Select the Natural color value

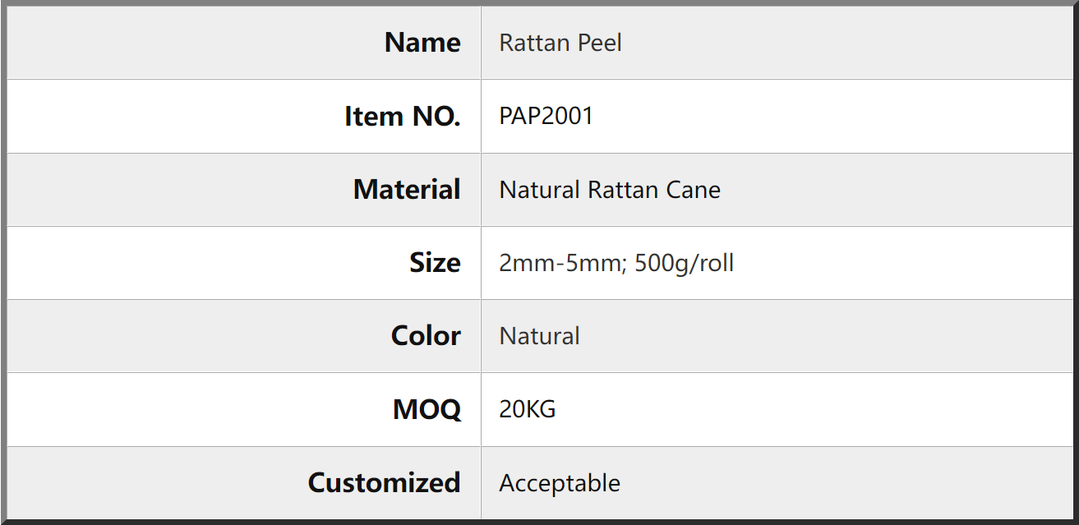[540, 336]
